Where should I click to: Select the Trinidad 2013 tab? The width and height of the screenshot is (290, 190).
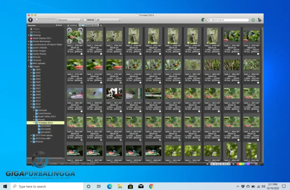click(91, 25)
